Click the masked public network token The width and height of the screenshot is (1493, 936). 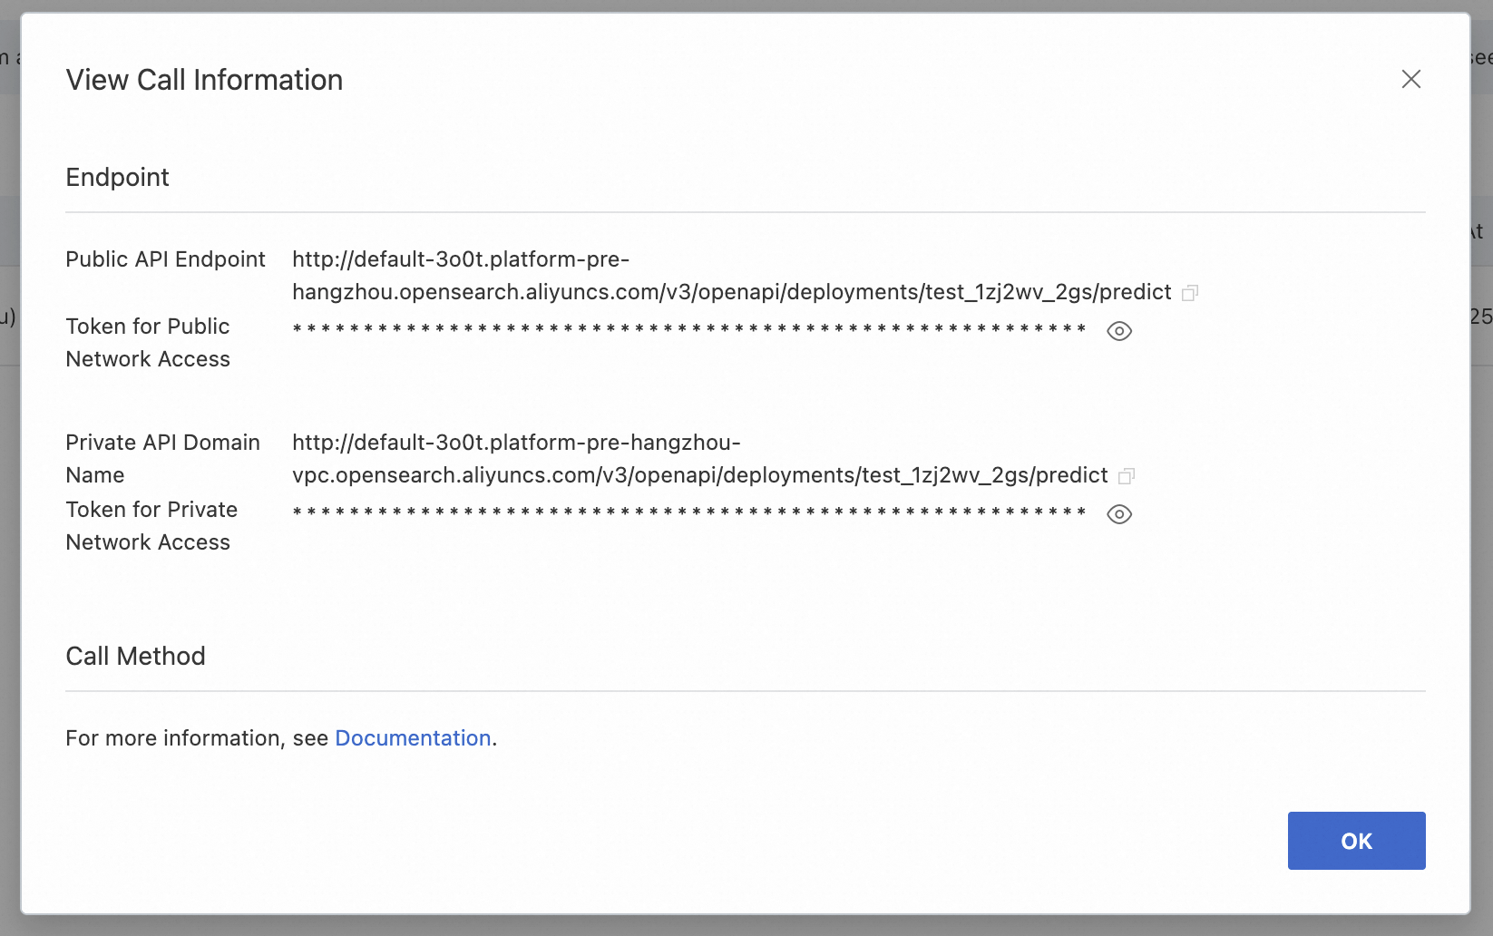(689, 329)
